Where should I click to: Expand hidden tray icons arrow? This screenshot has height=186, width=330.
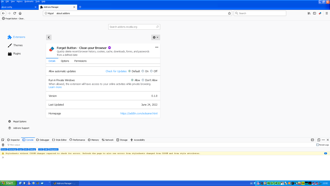[255, 183]
